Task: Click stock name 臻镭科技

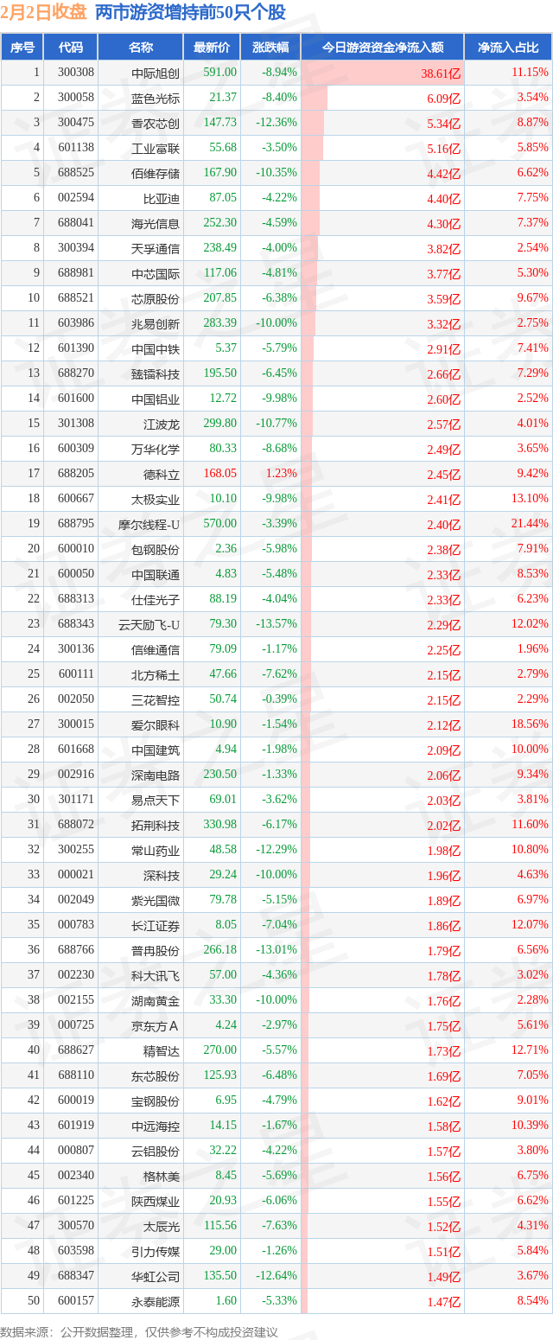Action: pos(156,373)
